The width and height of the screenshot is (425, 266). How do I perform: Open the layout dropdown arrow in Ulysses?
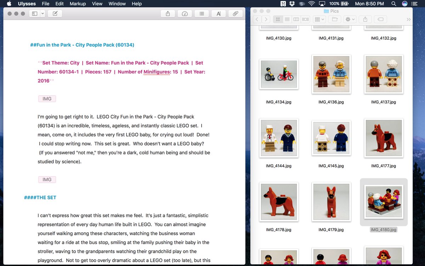tap(42, 13)
